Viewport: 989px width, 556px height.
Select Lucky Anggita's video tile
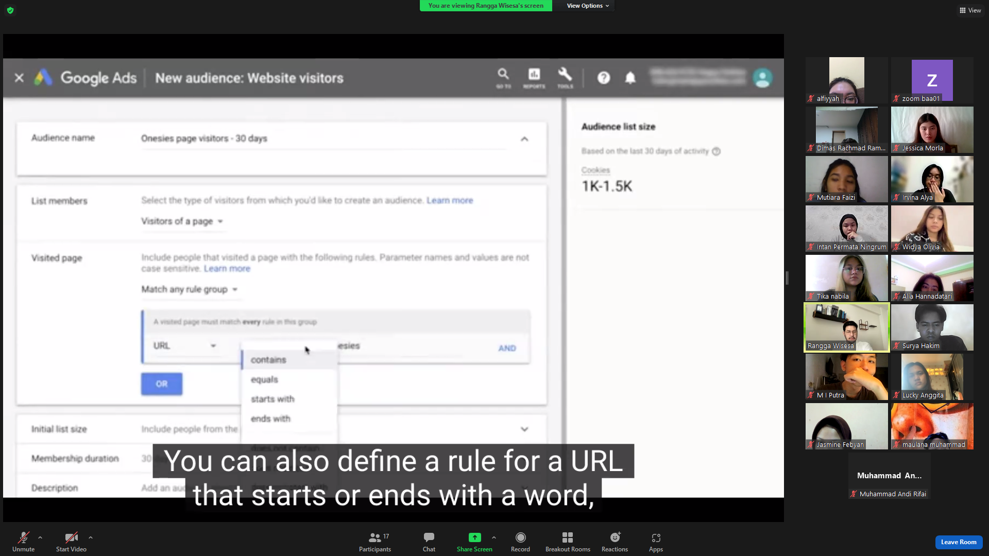(932, 377)
